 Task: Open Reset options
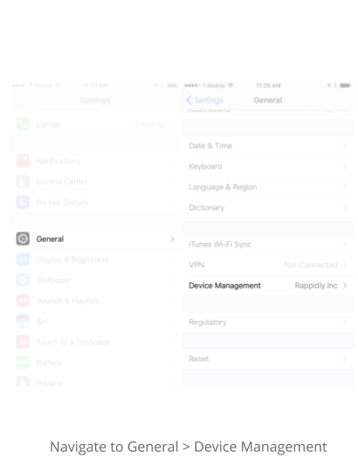click(x=267, y=359)
